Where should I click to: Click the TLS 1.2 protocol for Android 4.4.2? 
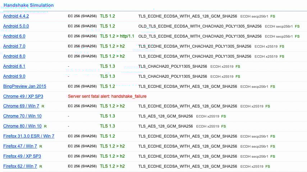[x=107, y=16]
